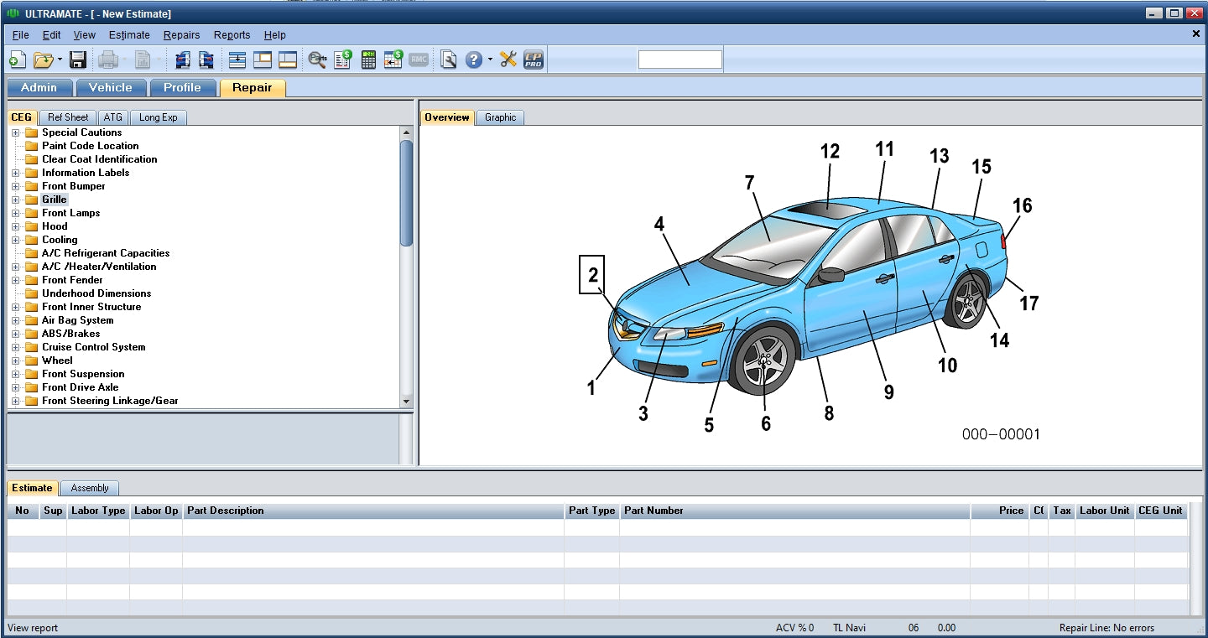The height and width of the screenshot is (638, 1208).
Task: Expand the Front Bumper tree node
Action: coord(17,185)
